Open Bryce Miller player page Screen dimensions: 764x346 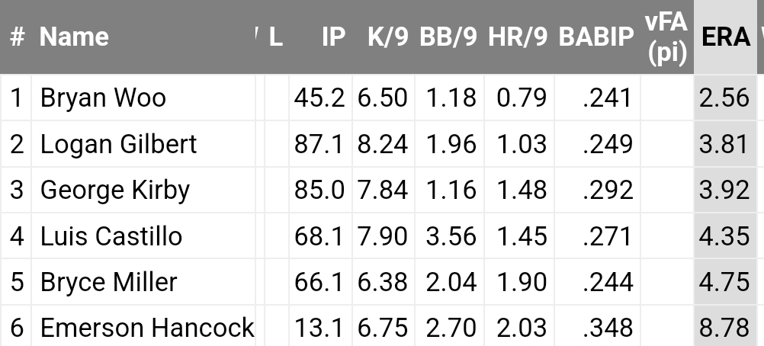109,282
